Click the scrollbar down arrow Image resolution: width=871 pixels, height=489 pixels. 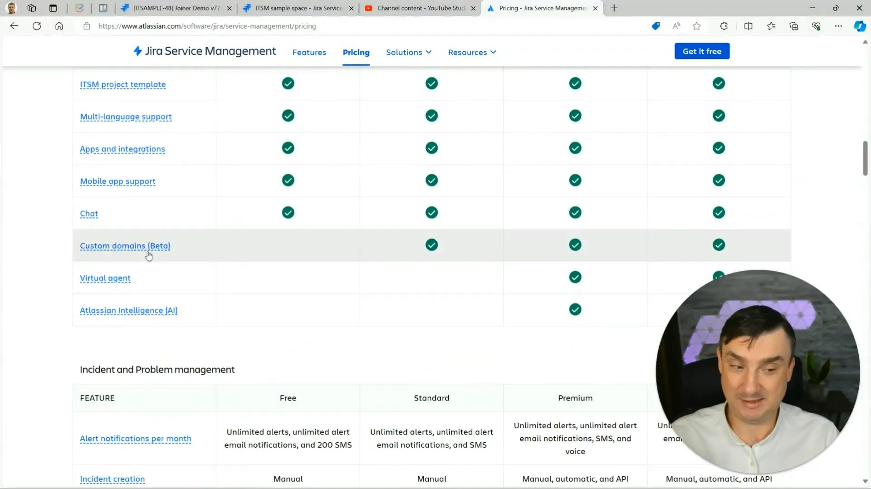point(865,481)
